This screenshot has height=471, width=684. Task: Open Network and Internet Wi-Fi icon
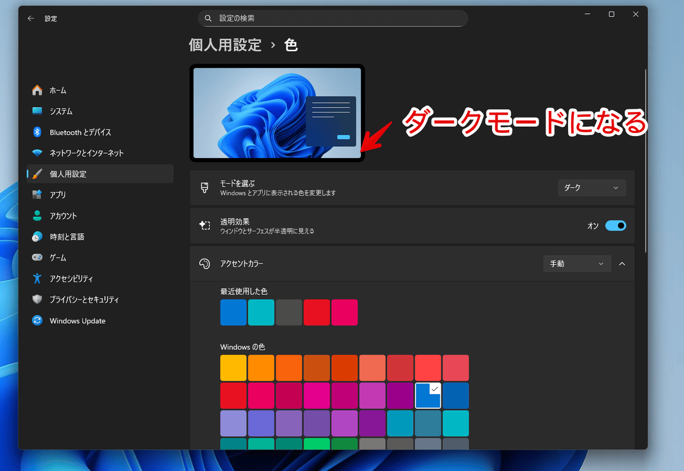[37, 153]
